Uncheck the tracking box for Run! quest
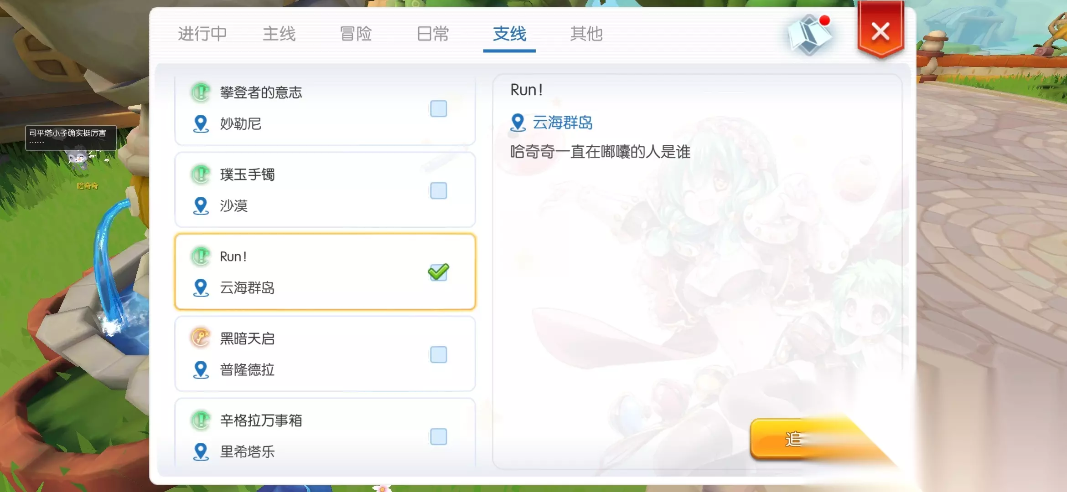The image size is (1067, 492). pyautogui.click(x=438, y=272)
